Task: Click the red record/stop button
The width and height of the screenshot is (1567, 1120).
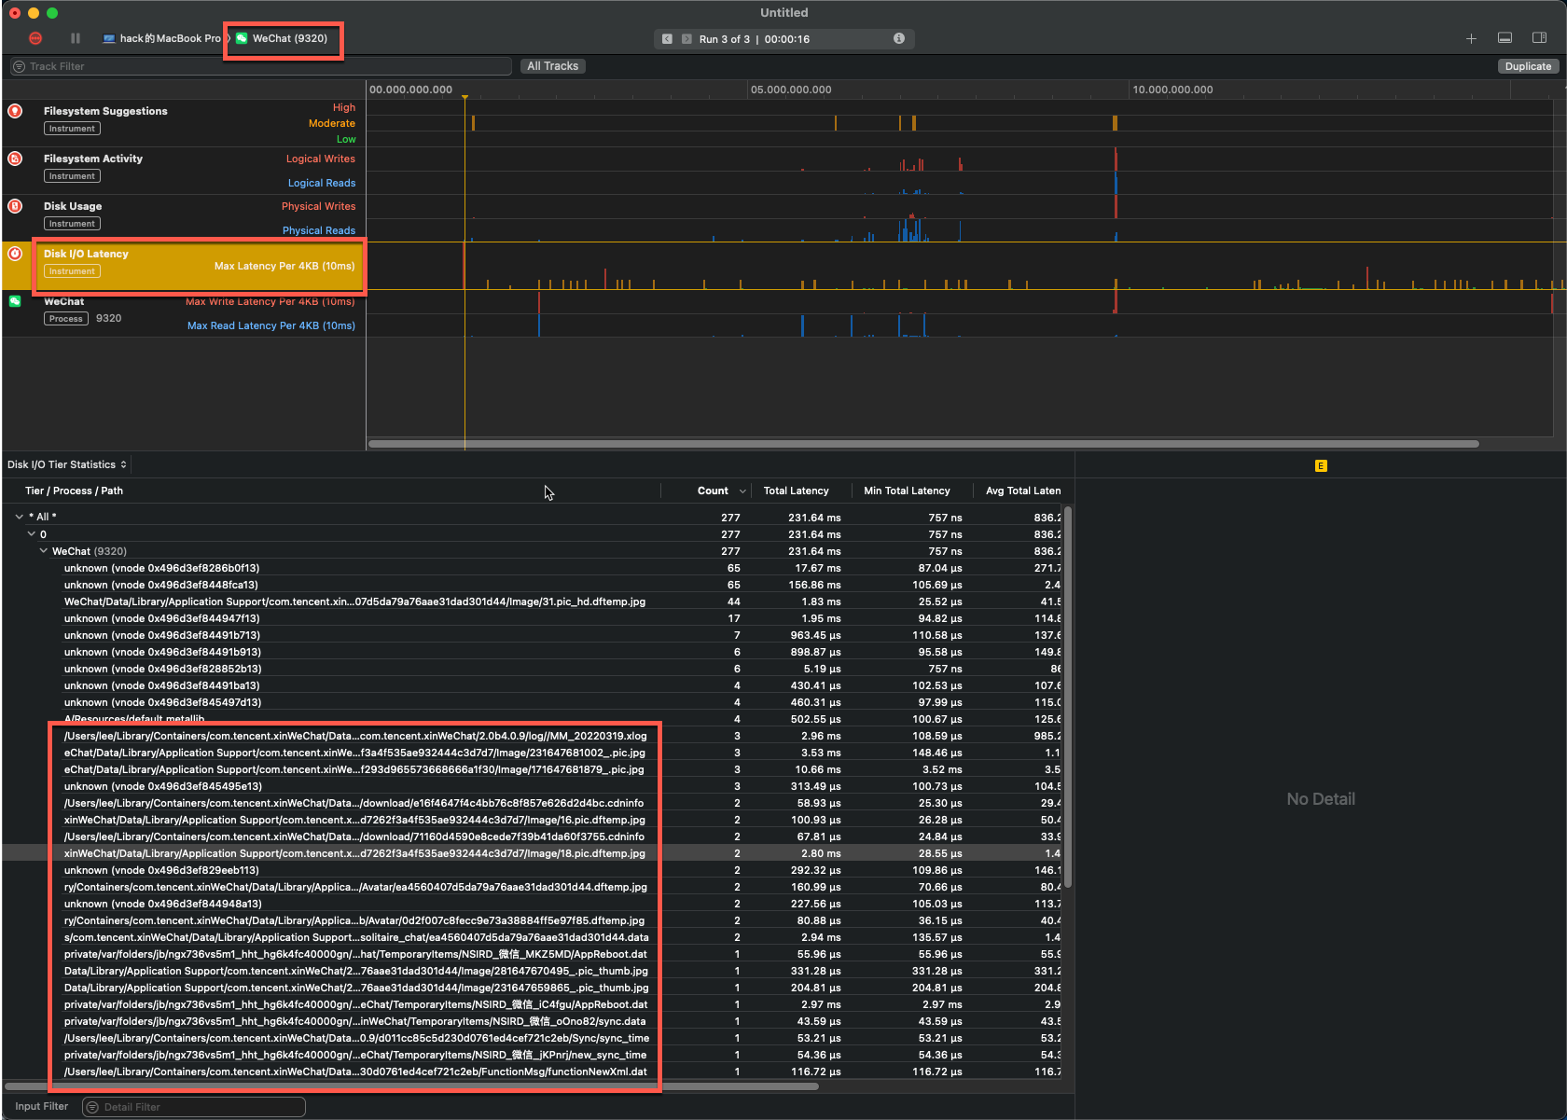Action: (35, 38)
